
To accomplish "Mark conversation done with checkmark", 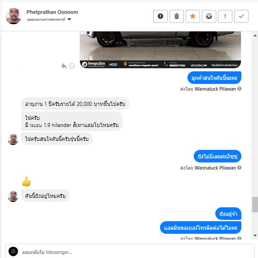I will [241, 16].
